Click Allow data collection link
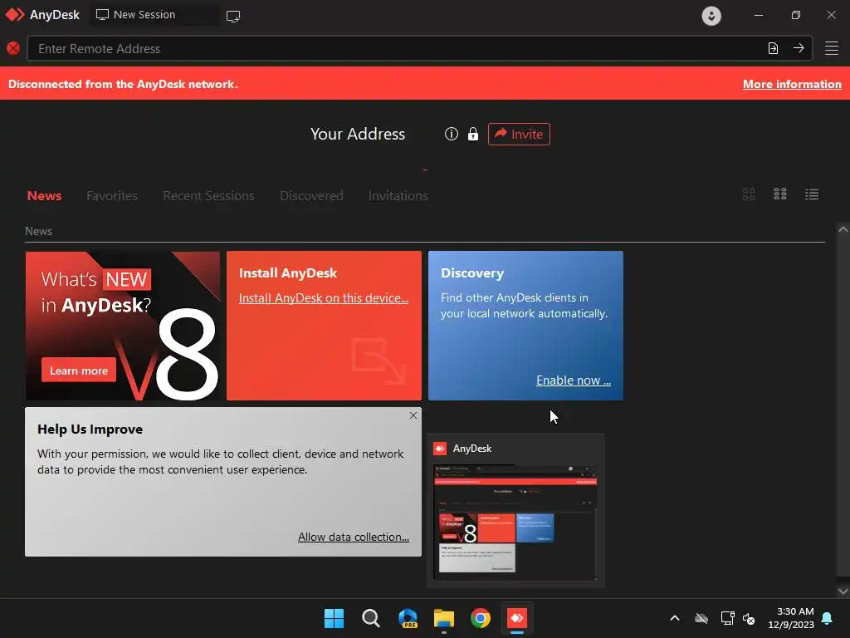Viewport: 850px width, 638px height. pos(354,537)
